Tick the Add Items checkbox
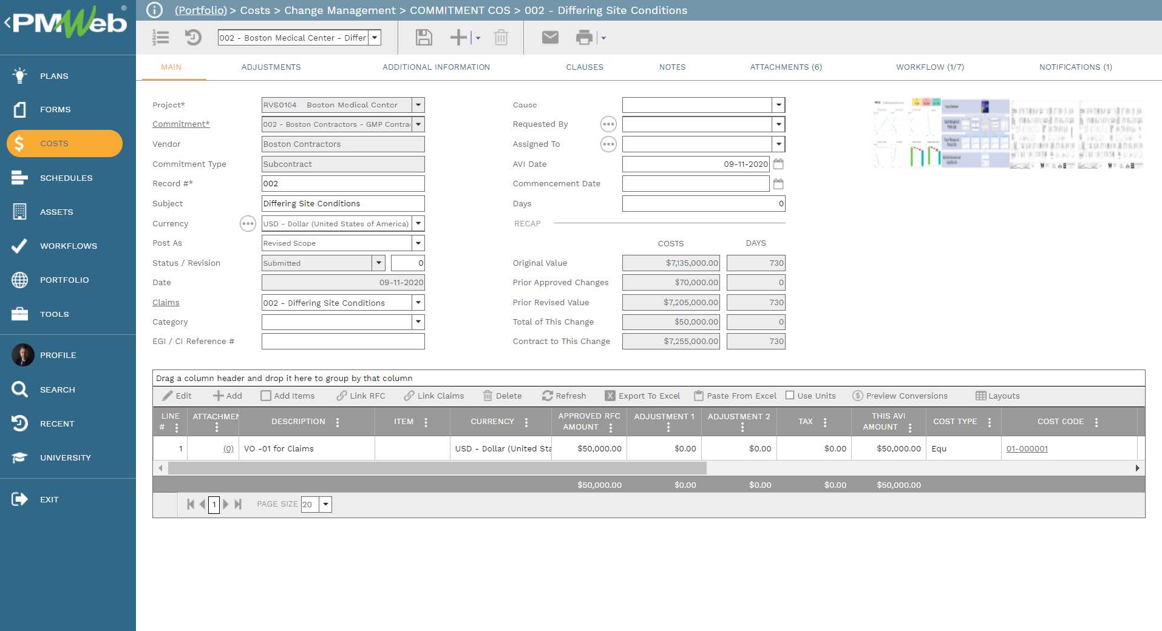Viewport: 1162px width, 631px height. click(266, 396)
